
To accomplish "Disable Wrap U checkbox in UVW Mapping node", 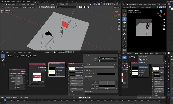I will 16,87.
